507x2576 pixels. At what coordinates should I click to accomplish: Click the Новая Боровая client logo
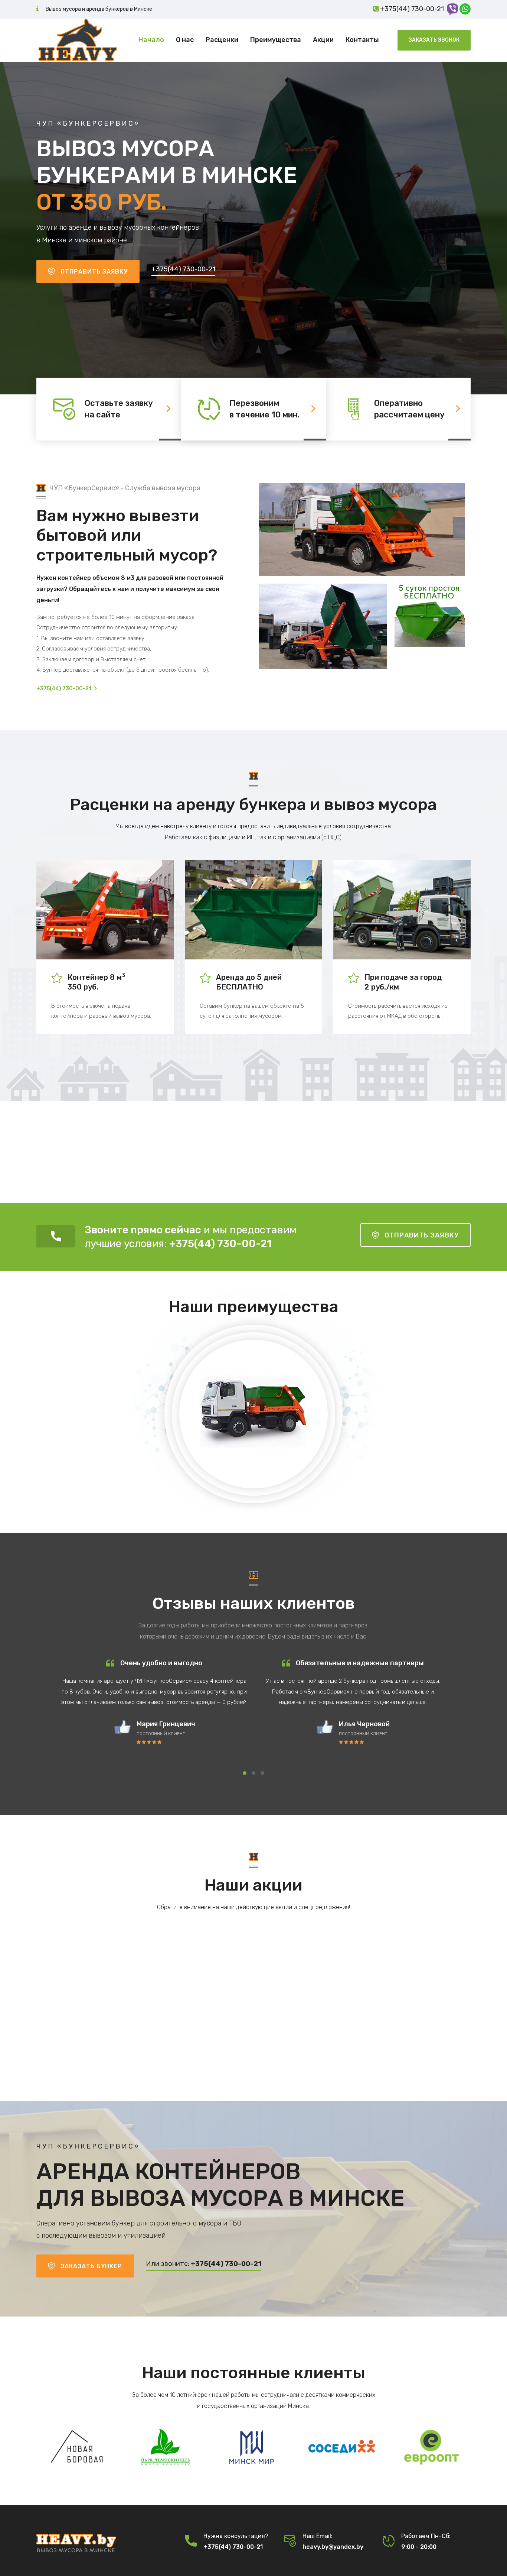tap(77, 2447)
